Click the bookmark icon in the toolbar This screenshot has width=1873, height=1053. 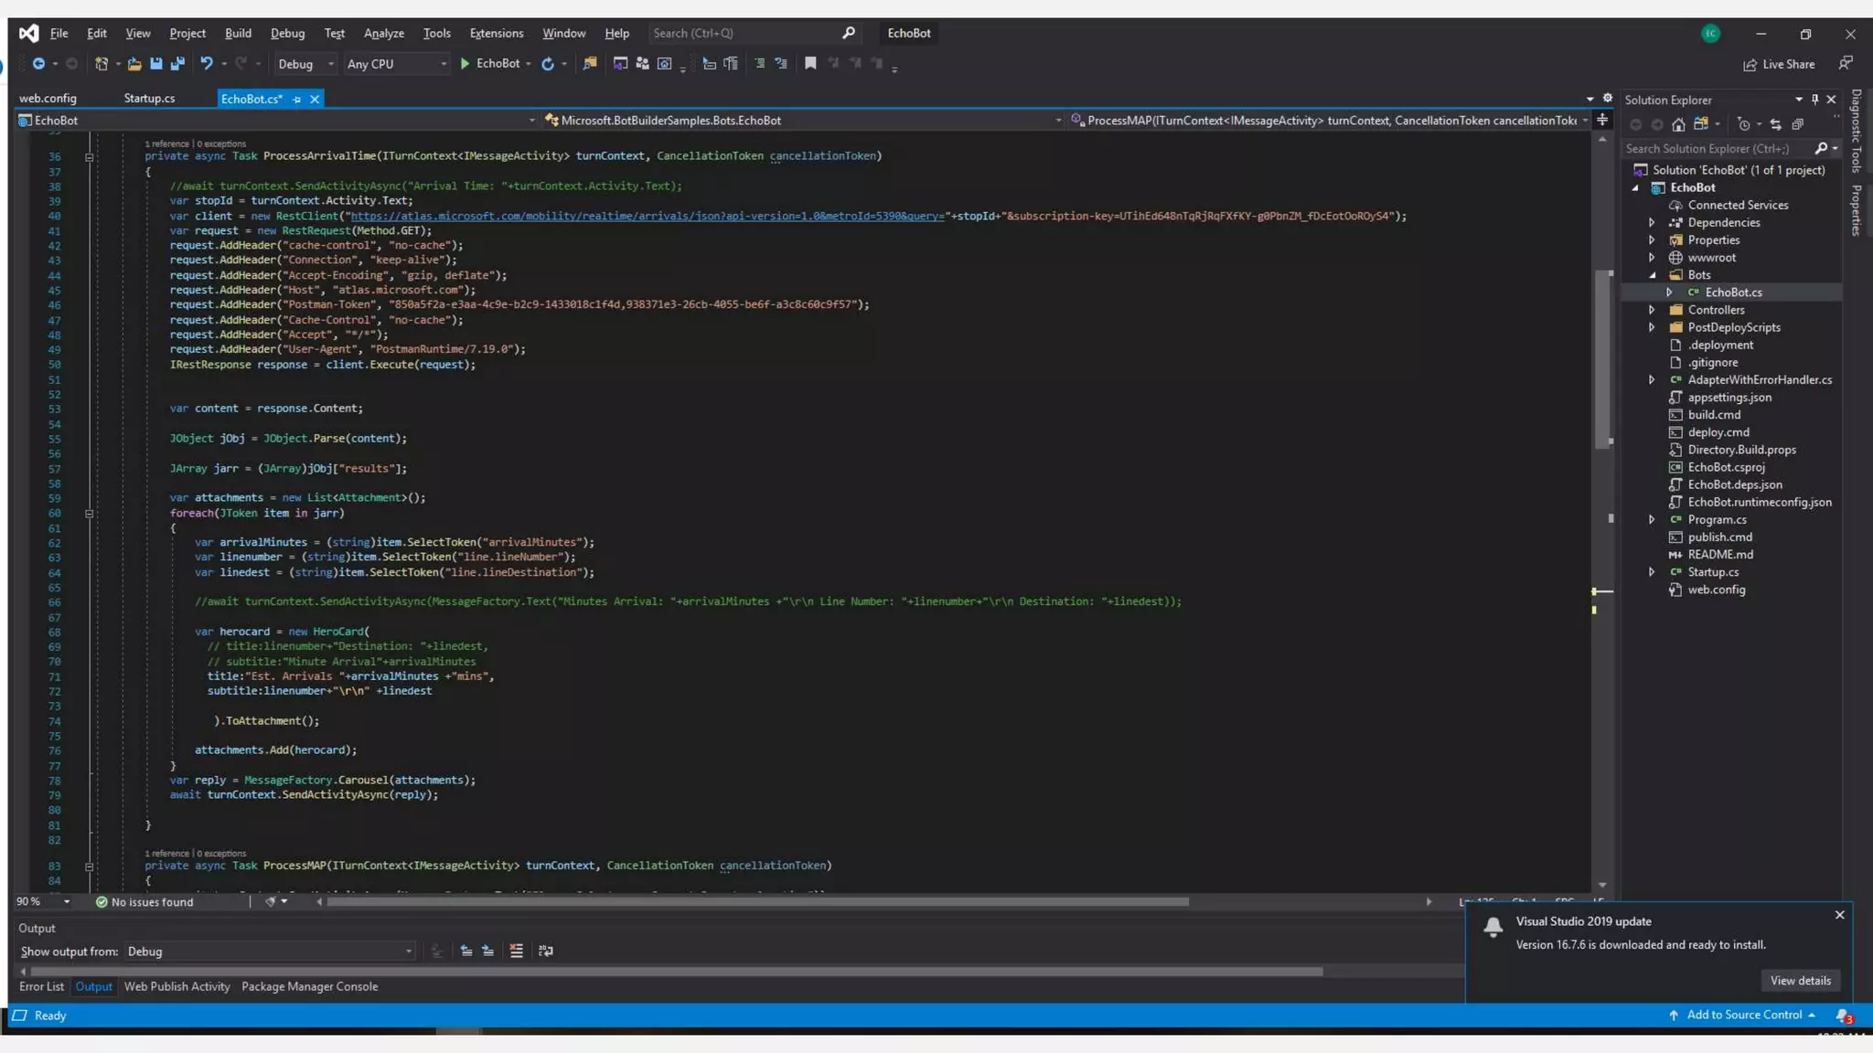(810, 64)
